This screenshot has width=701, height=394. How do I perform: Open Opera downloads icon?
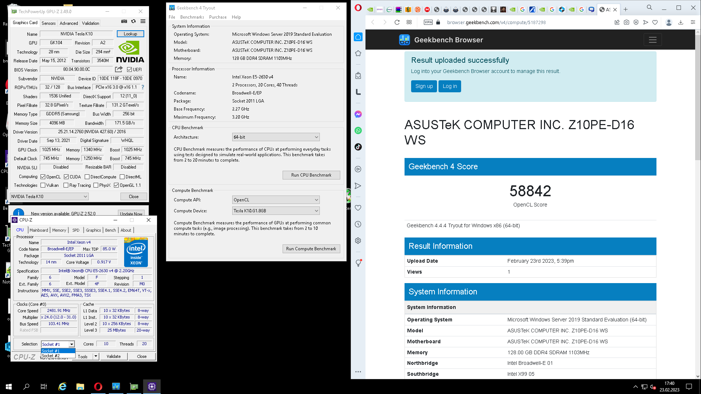click(x=681, y=22)
